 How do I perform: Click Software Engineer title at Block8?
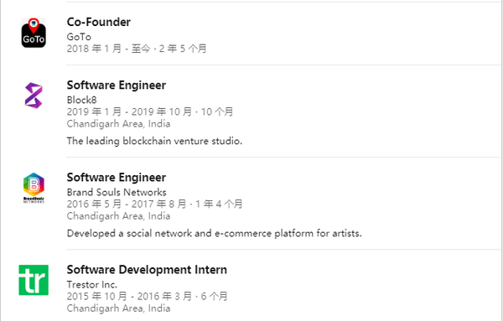[x=117, y=85]
